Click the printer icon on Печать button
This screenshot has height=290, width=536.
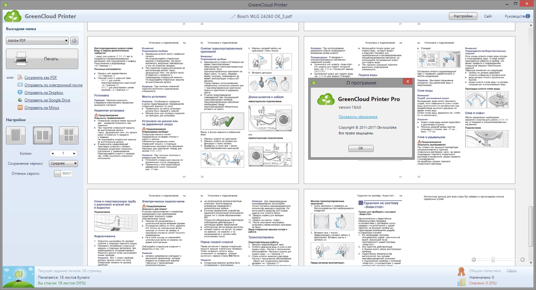point(21,59)
